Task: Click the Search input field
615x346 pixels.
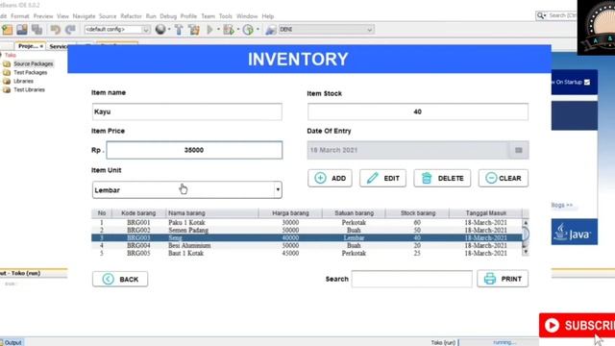Action: (x=412, y=279)
